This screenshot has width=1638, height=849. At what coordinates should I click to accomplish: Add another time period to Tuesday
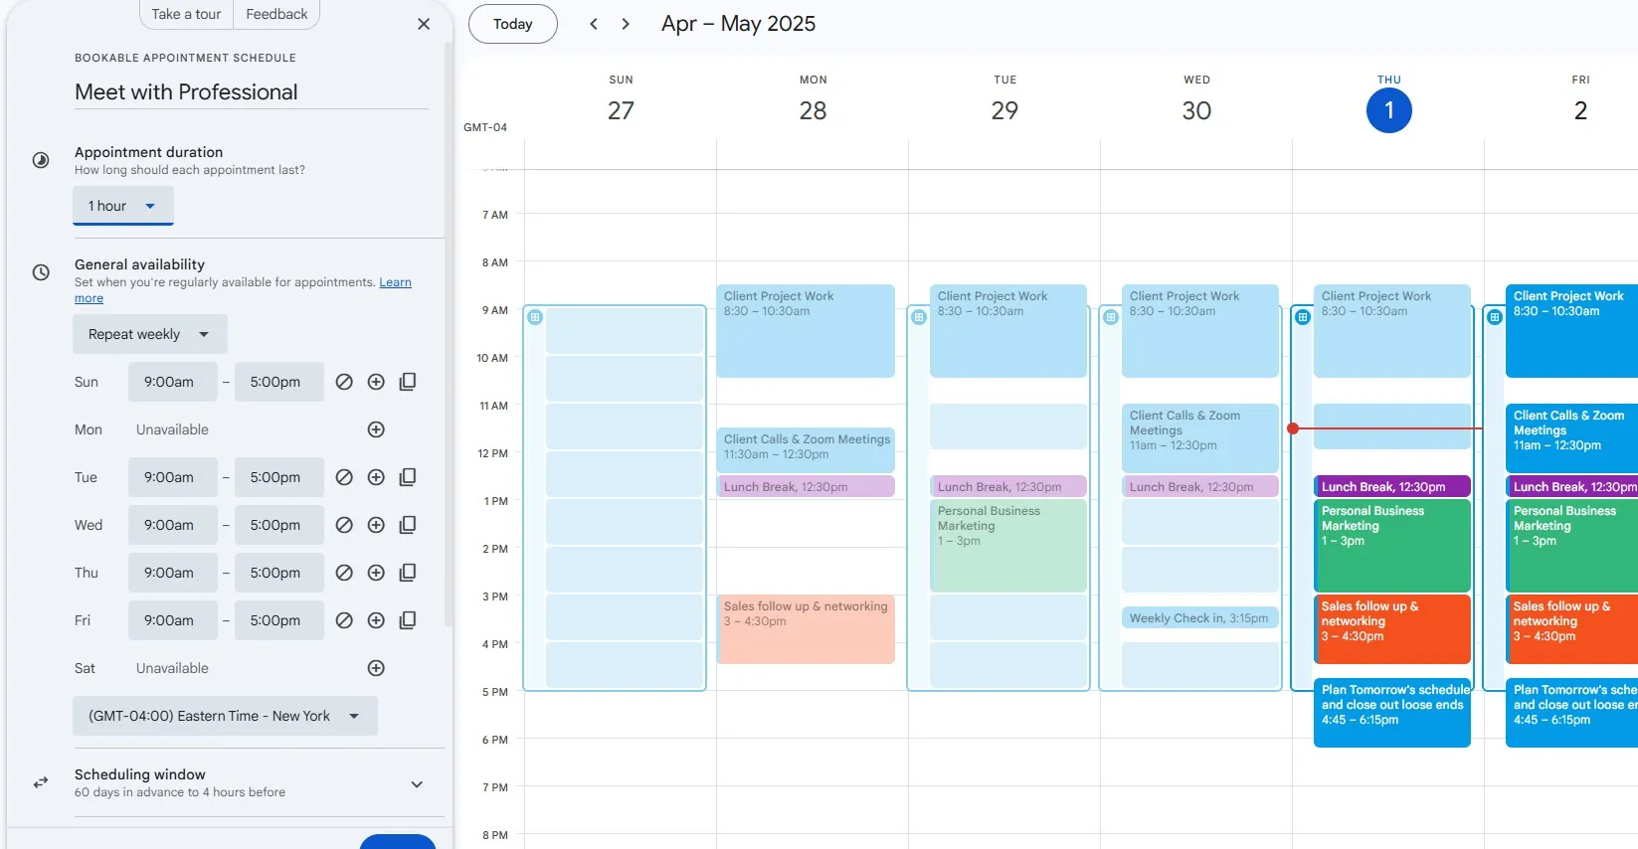(x=376, y=477)
